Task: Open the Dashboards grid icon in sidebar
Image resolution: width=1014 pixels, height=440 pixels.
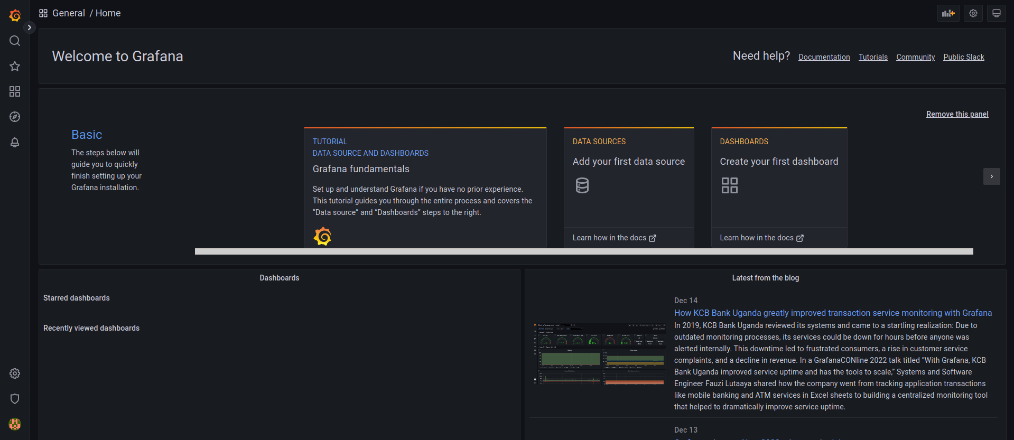Action: tap(15, 91)
